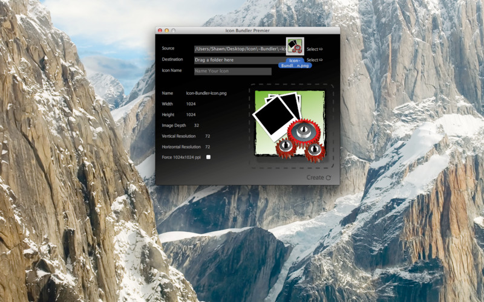Click the Vertical Resolution value 72
The width and height of the screenshot is (484, 302).
208,136
